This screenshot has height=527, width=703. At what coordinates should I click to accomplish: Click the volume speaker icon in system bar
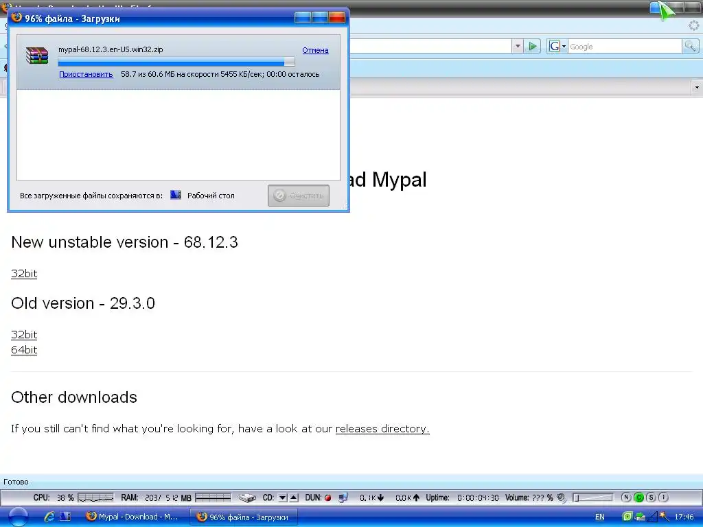(561, 498)
